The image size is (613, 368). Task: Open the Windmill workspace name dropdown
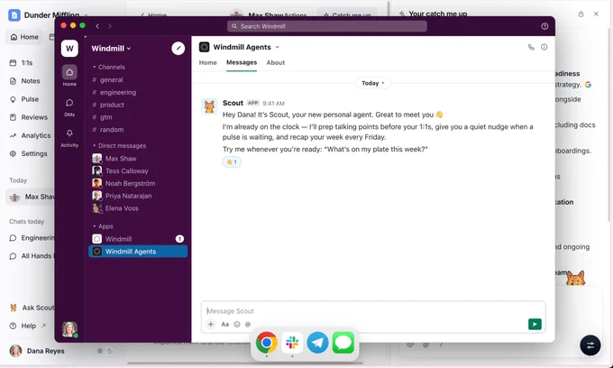point(111,49)
